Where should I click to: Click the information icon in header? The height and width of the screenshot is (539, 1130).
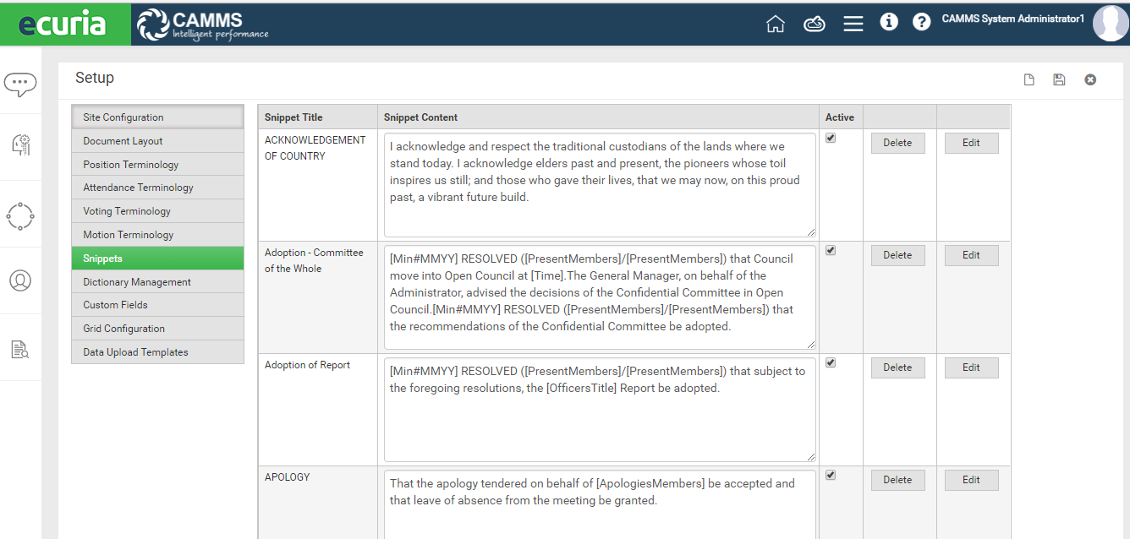click(888, 22)
